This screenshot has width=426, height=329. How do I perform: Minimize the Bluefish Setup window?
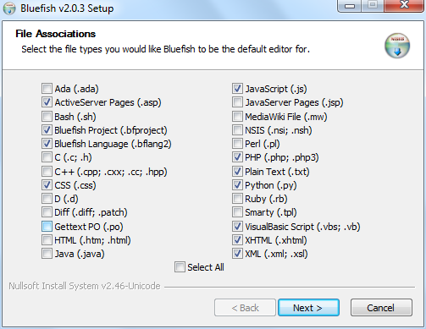pos(350,6)
